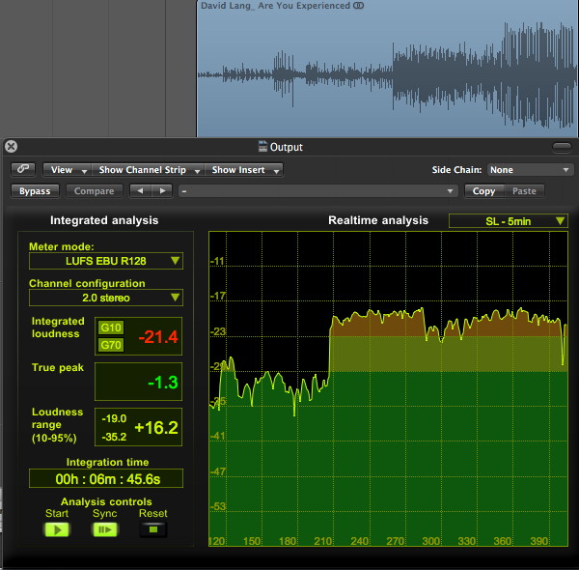Copy the plugin settings
Image resolution: width=579 pixels, height=570 pixels.
tap(483, 191)
